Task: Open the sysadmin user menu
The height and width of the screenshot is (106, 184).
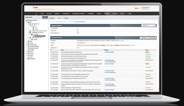Action: [x=146, y=8]
